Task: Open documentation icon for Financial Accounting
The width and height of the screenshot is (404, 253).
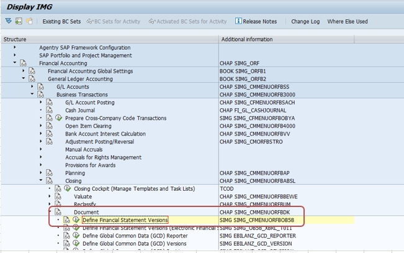Action: 23,63
